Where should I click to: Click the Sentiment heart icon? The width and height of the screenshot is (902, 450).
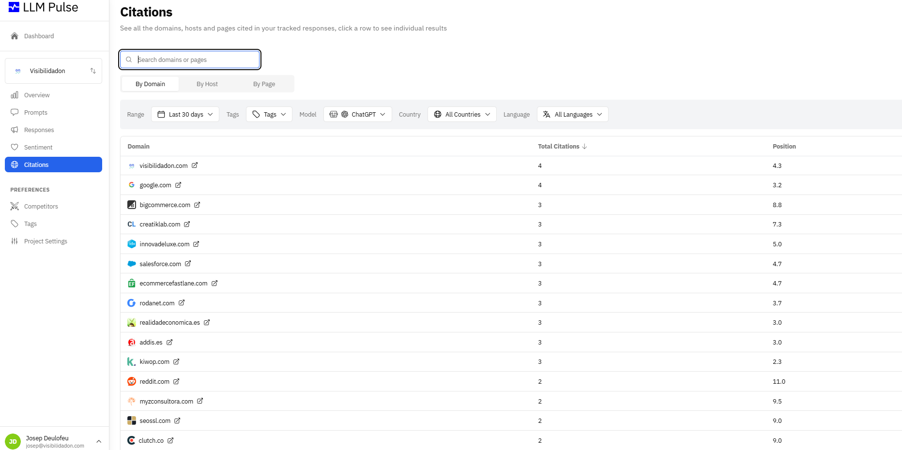[x=15, y=148]
